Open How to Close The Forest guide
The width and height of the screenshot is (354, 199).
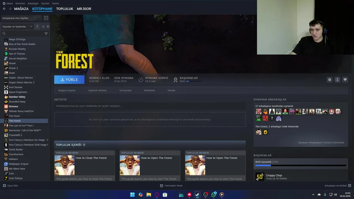tap(85, 165)
